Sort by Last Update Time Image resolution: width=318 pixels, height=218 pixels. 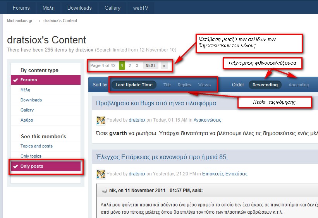(134, 85)
